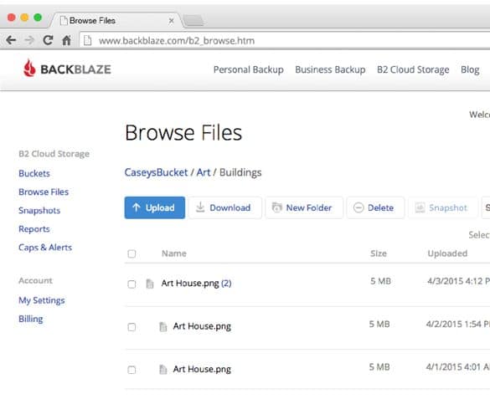Image resolution: width=490 pixels, height=399 pixels.
Task: Click Art House.png uploaded 4/1/2015
Action: (x=202, y=369)
